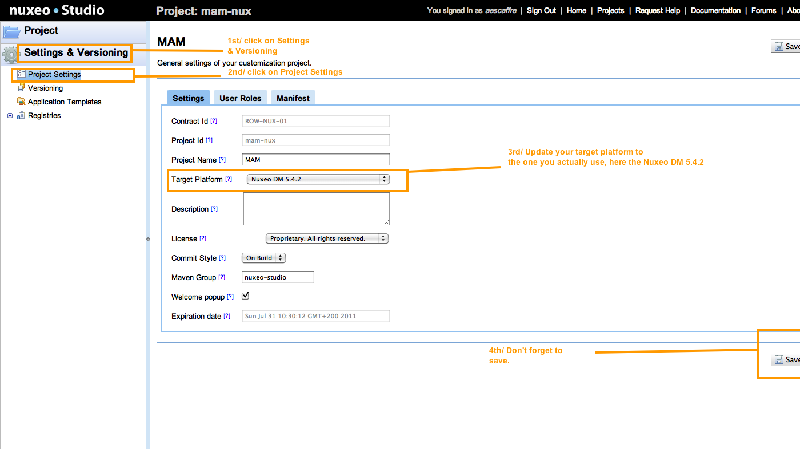Image resolution: width=800 pixels, height=449 pixels.
Task: Click the Expiration date field
Action: (316, 316)
